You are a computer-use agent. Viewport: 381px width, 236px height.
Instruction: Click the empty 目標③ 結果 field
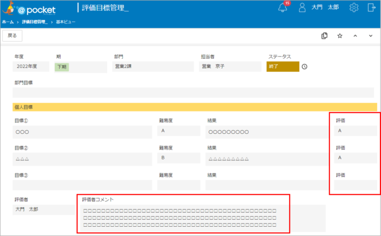pyautogui.click(x=267, y=185)
